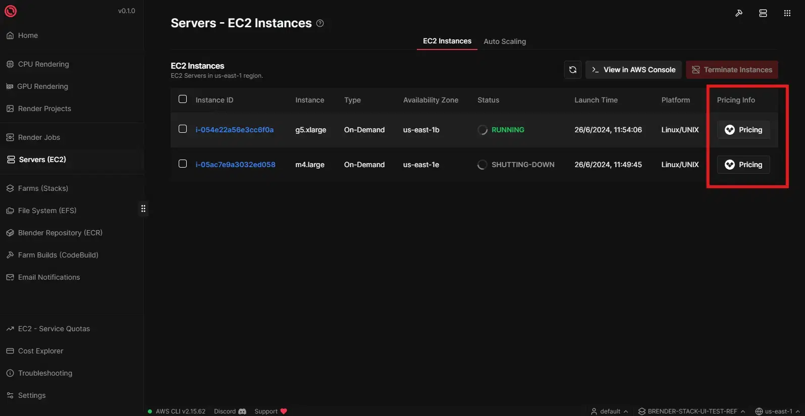The width and height of the screenshot is (805, 416).
Task: Expand BRENDER-STACK-UI-TEST-REF stack selector
Action: [691, 411]
